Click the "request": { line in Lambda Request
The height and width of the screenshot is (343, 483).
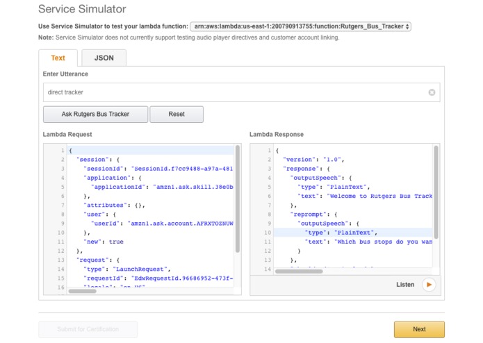98,260
